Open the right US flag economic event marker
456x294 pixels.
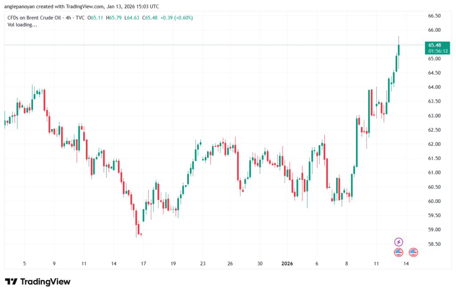click(x=414, y=252)
